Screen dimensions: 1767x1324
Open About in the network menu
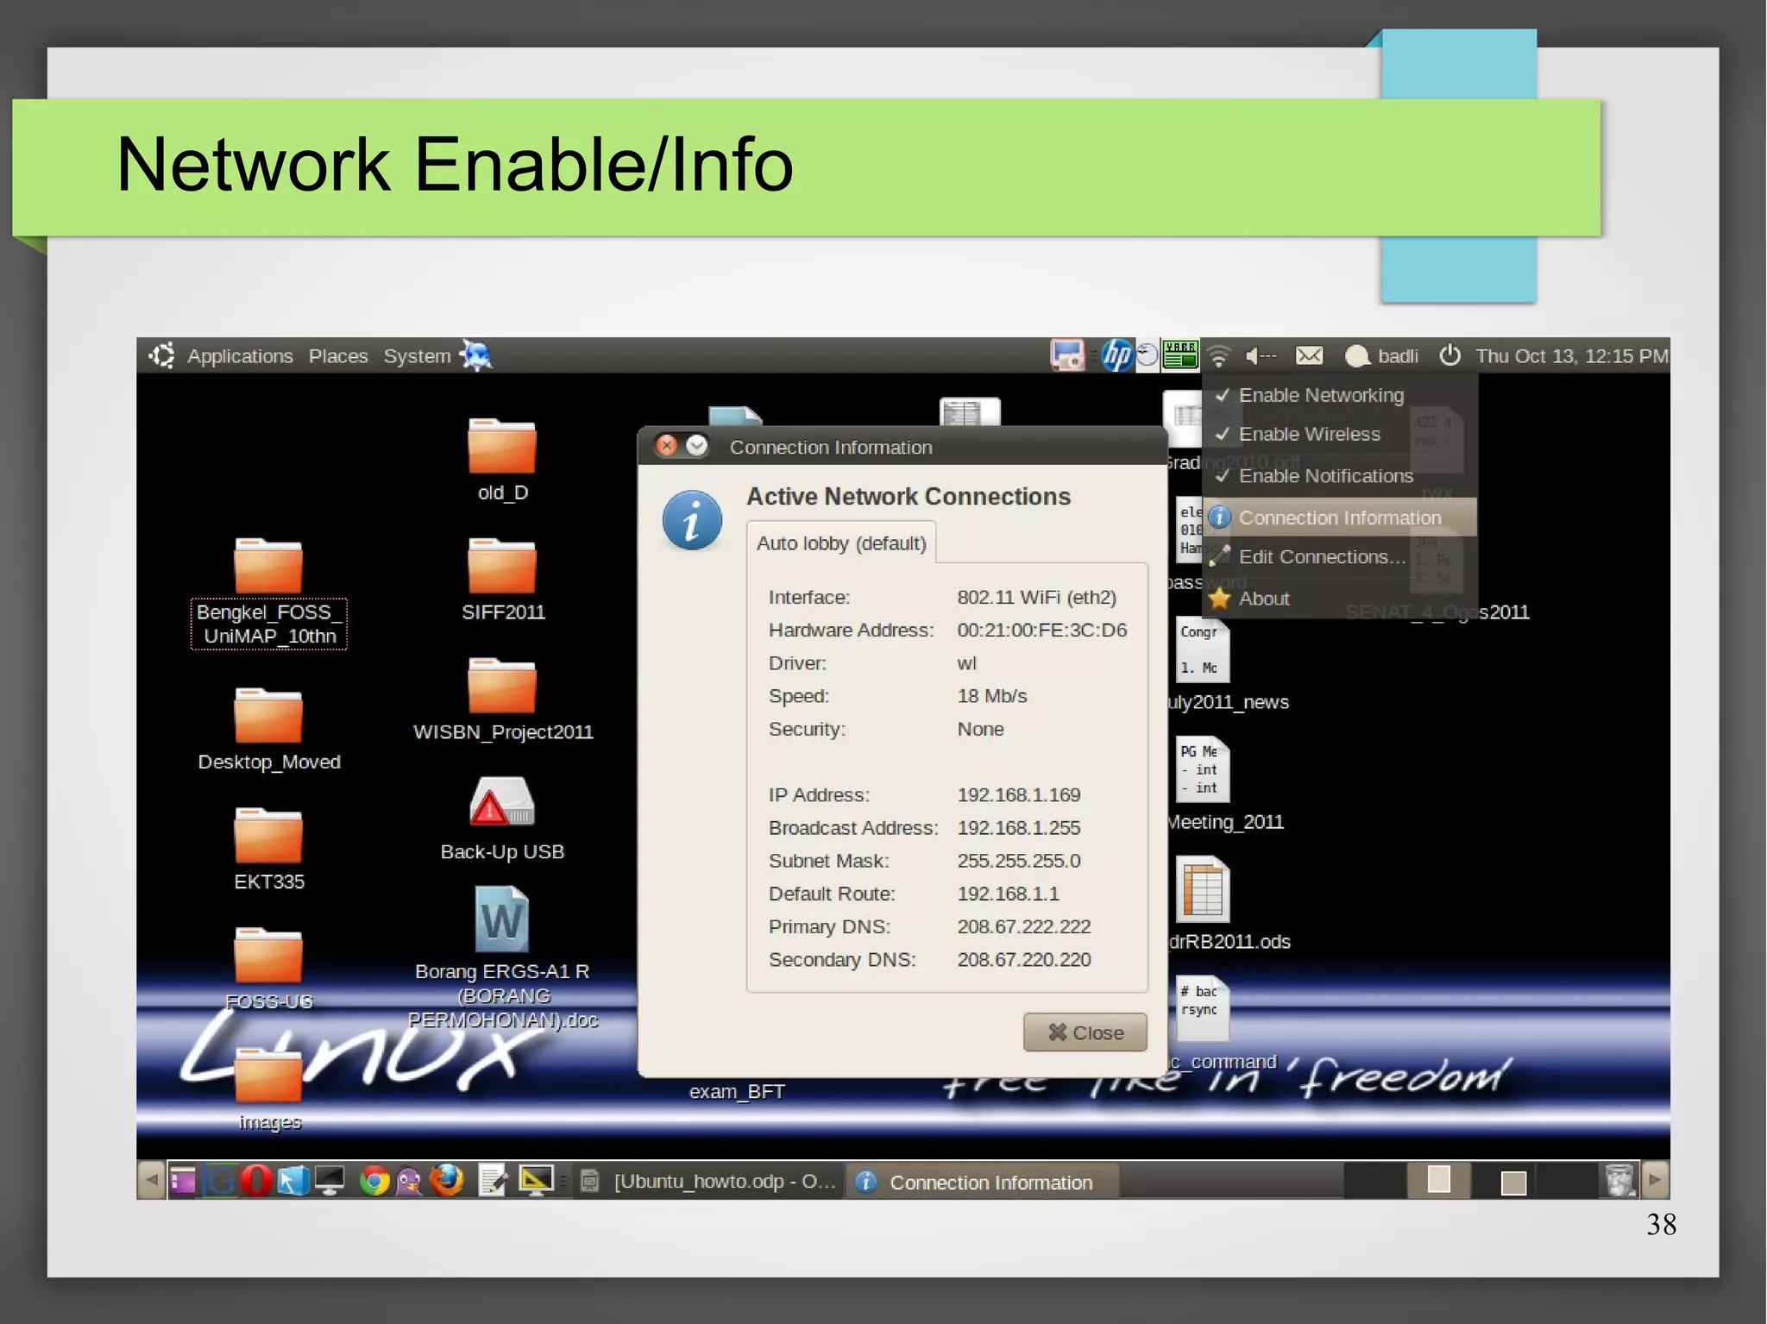point(1339,599)
